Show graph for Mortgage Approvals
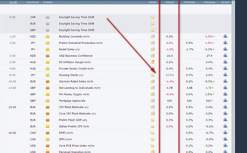The width and height of the screenshot is (247, 153). click(225, 101)
